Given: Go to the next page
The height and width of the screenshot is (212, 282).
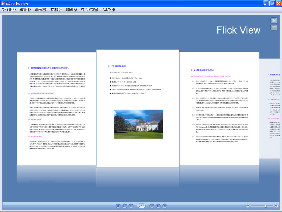Looking at the screenshot, I should (152, 206).
